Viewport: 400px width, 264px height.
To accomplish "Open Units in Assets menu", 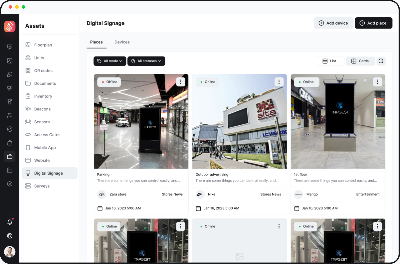I will [50, 58].
